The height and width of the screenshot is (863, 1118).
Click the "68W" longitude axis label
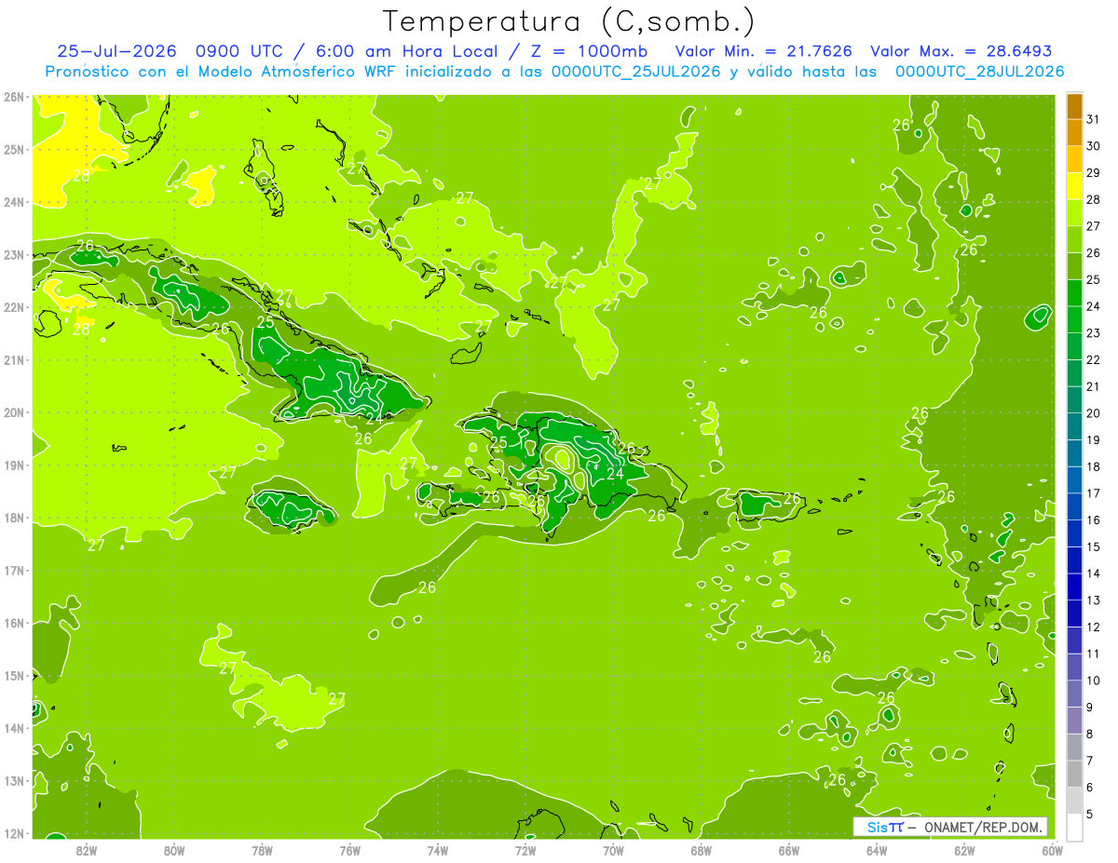[x=701, y=850]
